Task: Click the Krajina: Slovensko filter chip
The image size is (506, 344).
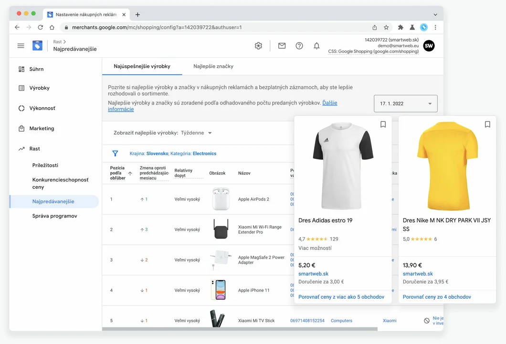Action: pos(149,154)
